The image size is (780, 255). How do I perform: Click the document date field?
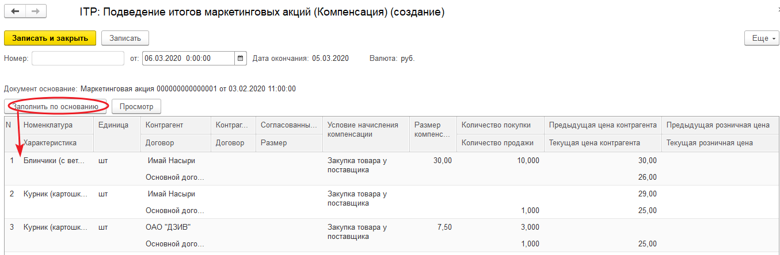(x=188, y=59)
